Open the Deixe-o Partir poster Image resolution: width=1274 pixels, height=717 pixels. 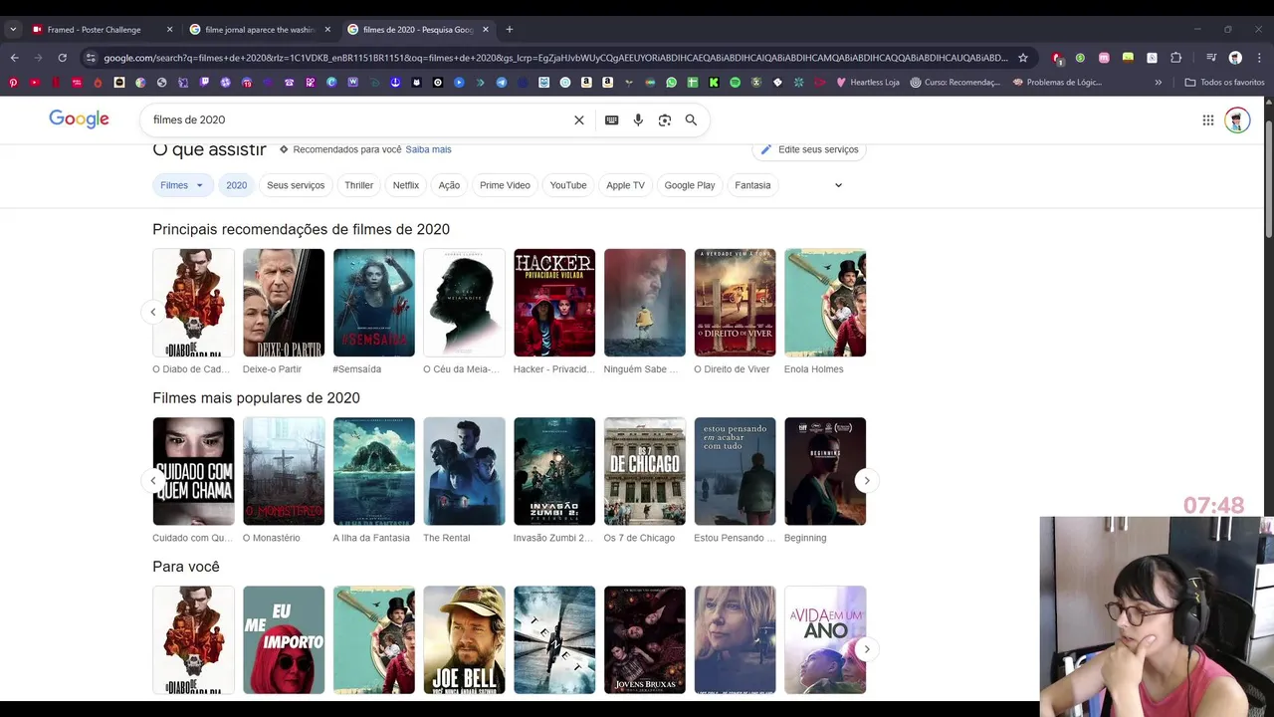(x=284, y=303)
